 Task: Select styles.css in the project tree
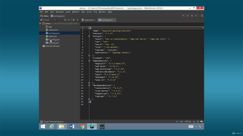click(52, 36)
